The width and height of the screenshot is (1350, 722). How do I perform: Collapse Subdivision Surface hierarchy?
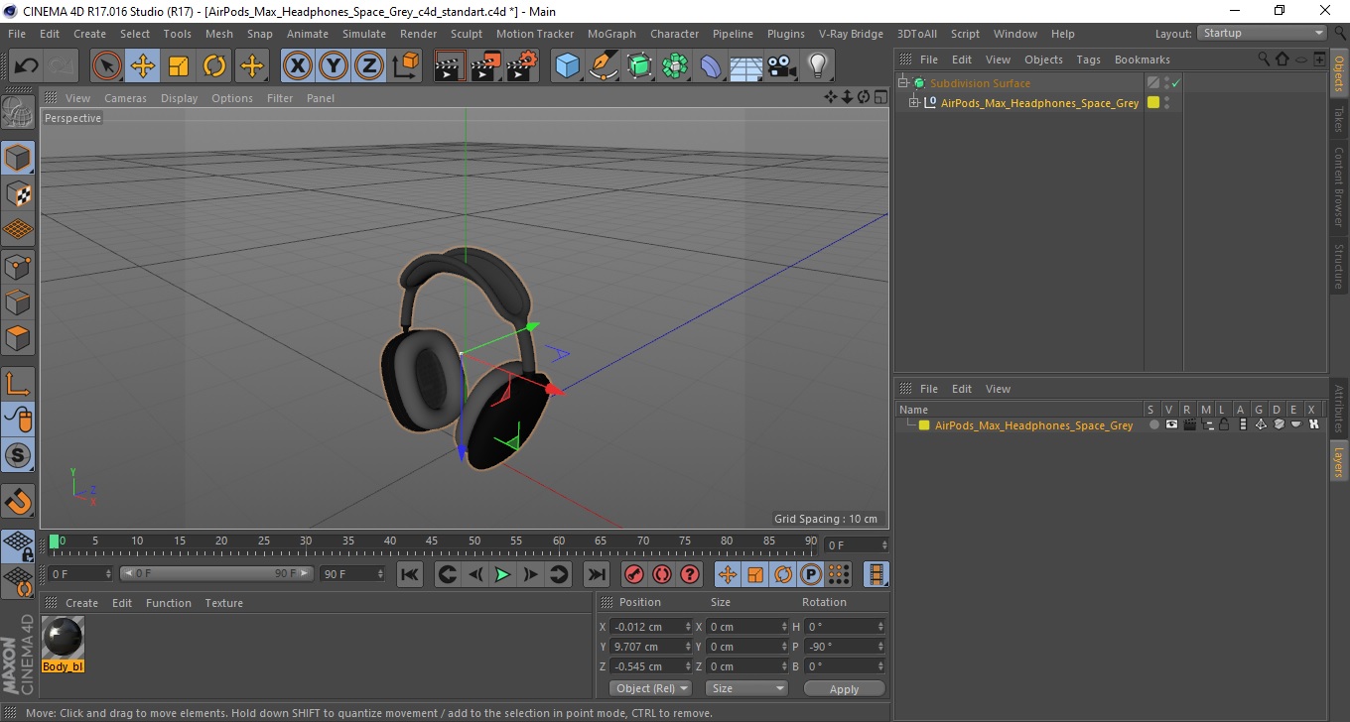902,83
